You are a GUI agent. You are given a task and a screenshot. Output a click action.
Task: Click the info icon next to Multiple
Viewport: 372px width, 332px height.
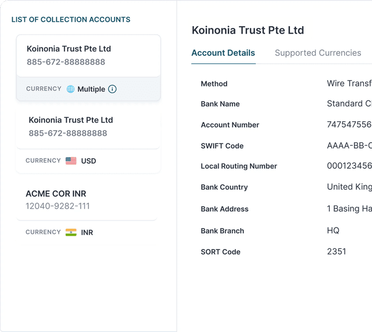112,89
